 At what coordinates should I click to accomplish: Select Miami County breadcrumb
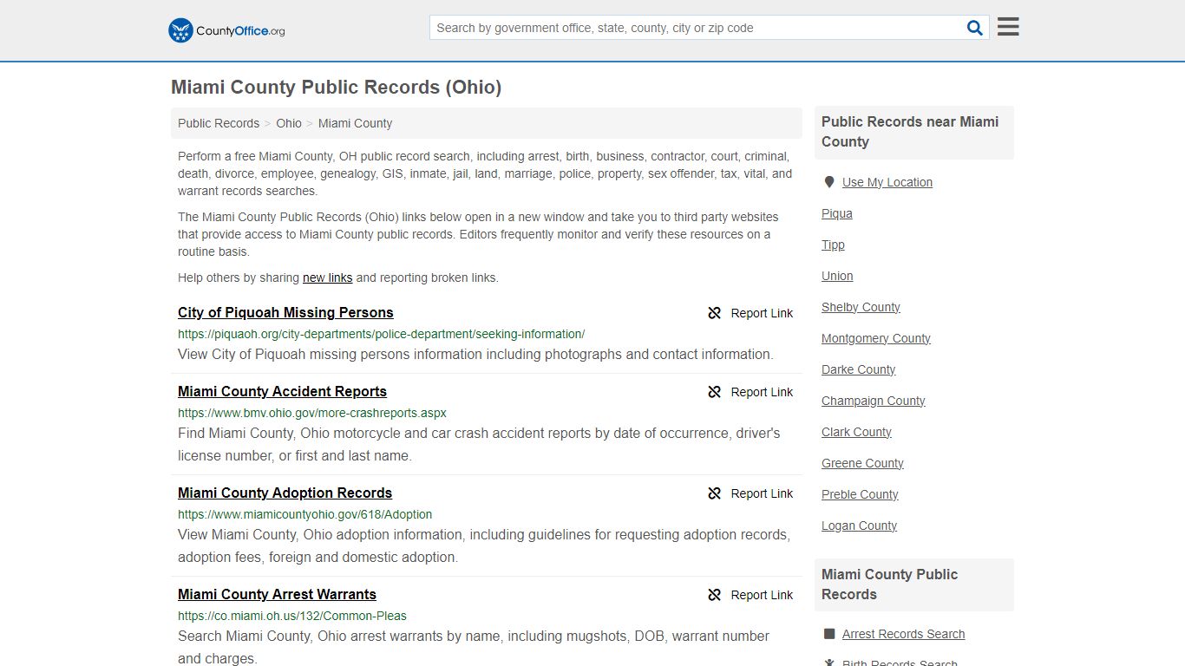(355, 123)
